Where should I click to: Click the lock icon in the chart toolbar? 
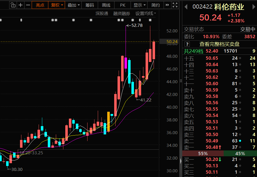pos(13,5)
